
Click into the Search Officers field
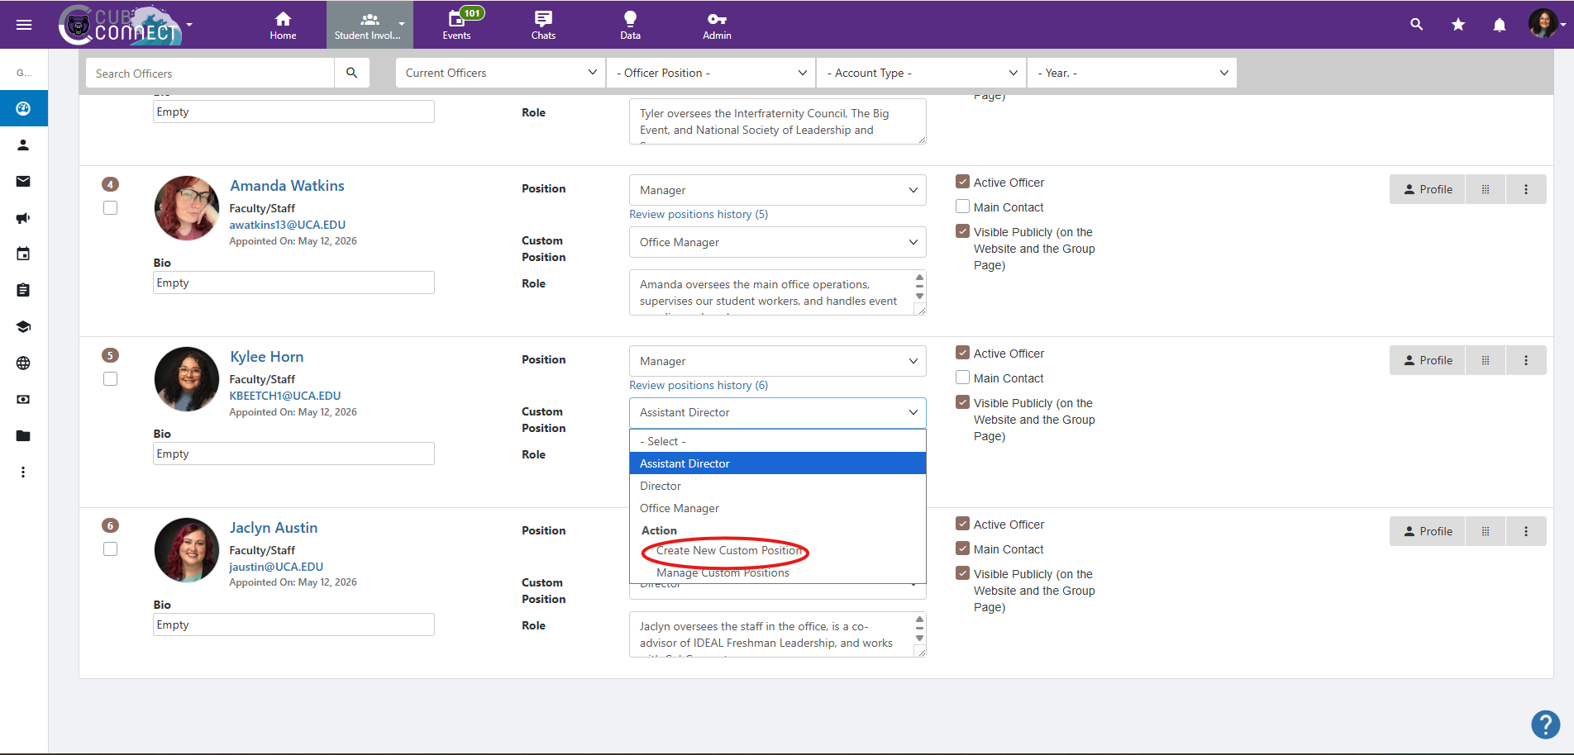click(210, 73)
